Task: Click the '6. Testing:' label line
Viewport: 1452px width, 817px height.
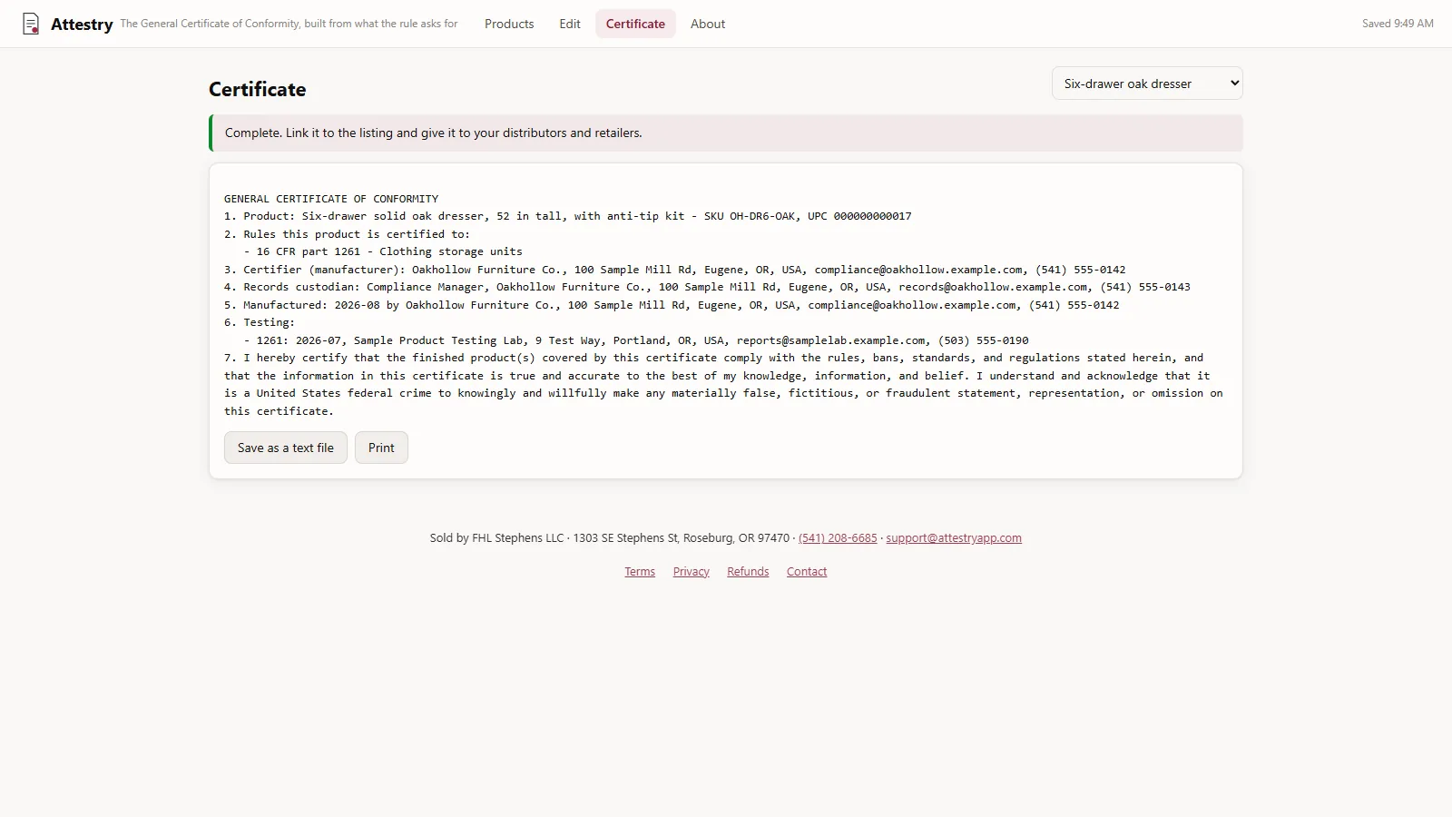Action: 260,322
